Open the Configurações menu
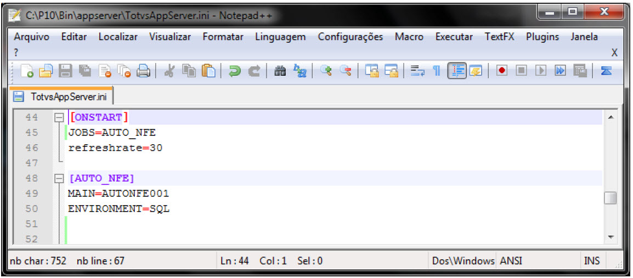The height and width of the screenshot is (278, 633). point(350,37)
